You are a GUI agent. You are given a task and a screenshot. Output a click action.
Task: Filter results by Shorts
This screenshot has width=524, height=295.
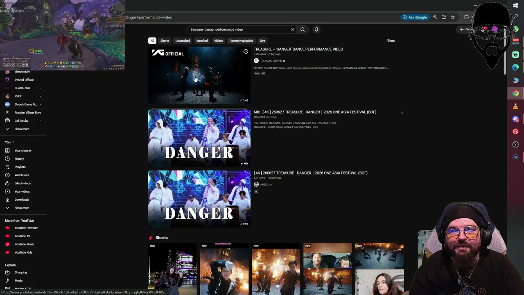pyautogui.click(x=165, y=41)
